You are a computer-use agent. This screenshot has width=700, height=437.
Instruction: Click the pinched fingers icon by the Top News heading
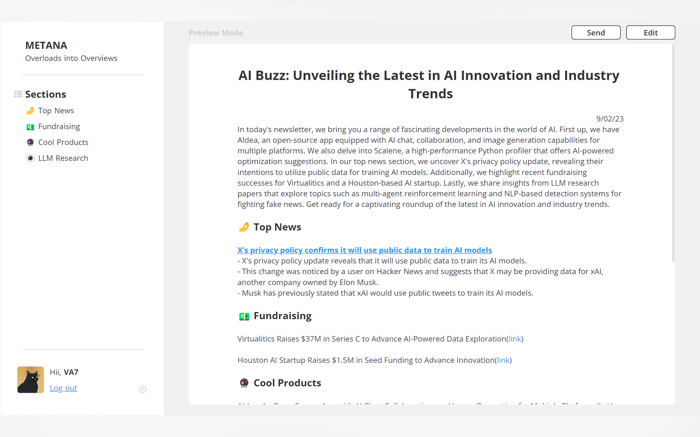[244, 227]
